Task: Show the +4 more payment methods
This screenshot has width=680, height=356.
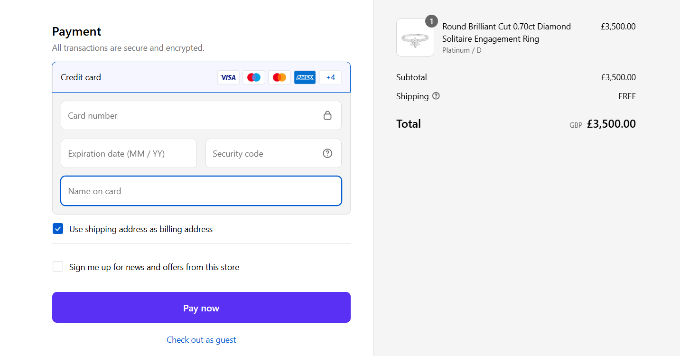Action: (330, 77)
